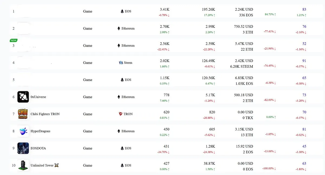Image resolution: width=325 pixels, height=175 pixels.
Task: Click the score 83 in row 1
Action: click(x=304, y=9)
